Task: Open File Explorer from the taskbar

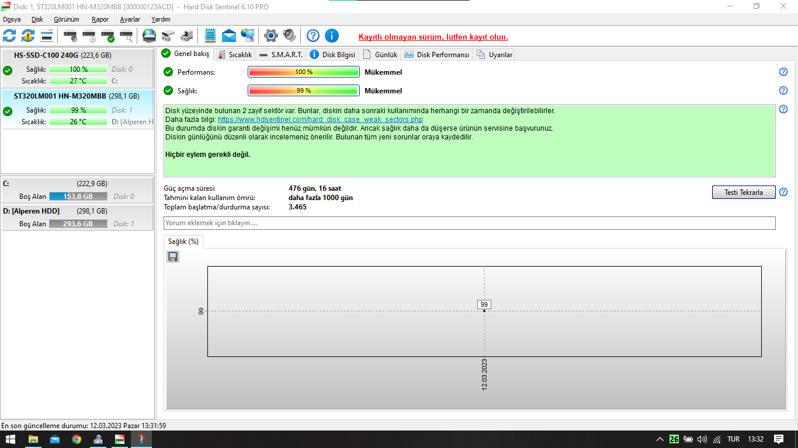Action: 33,439
